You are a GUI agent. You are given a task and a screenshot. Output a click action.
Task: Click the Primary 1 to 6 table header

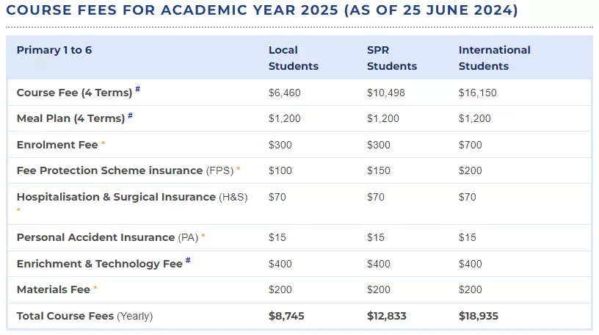pos(54,50)
